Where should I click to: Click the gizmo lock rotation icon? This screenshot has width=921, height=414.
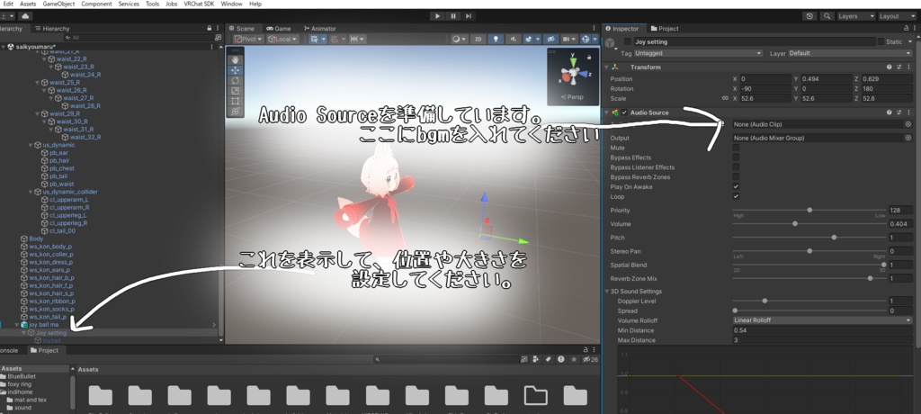click(x=589, y=57)
